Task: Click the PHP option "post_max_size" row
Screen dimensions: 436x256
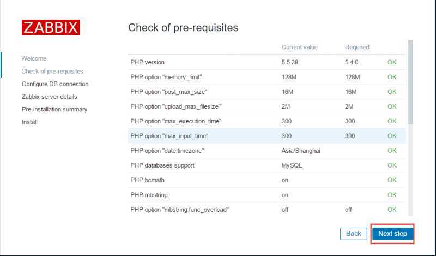Action: (267, 92)
